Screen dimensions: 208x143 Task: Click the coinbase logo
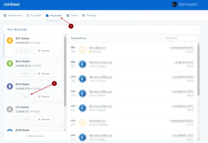point(12,4)
